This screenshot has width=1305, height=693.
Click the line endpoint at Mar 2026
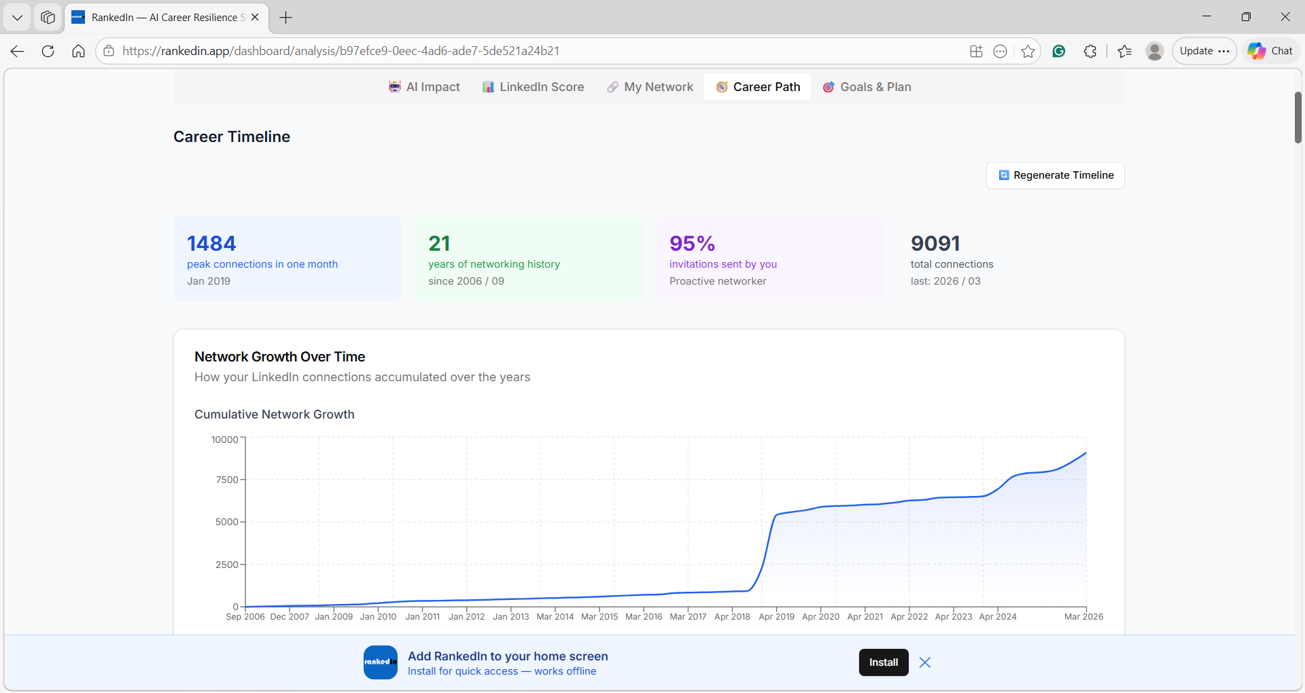(1086, 452)
